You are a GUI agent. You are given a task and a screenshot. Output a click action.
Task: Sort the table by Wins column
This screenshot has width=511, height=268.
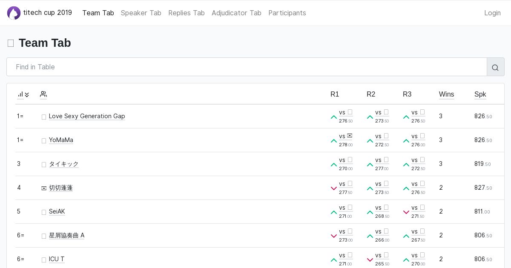pyautogui.click(x=446, y=94)
